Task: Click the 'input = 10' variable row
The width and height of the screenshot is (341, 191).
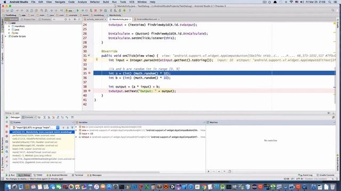Action: [140, 134]
